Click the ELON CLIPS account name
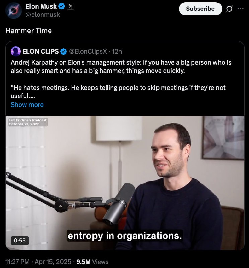Image resolution: width=249 pixels, height=268 pixels. pyautogui.click(x=41, y=51)
